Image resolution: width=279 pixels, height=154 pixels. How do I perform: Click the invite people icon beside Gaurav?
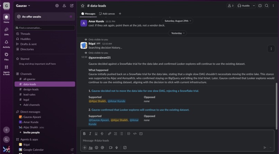(x=64, y=6)
